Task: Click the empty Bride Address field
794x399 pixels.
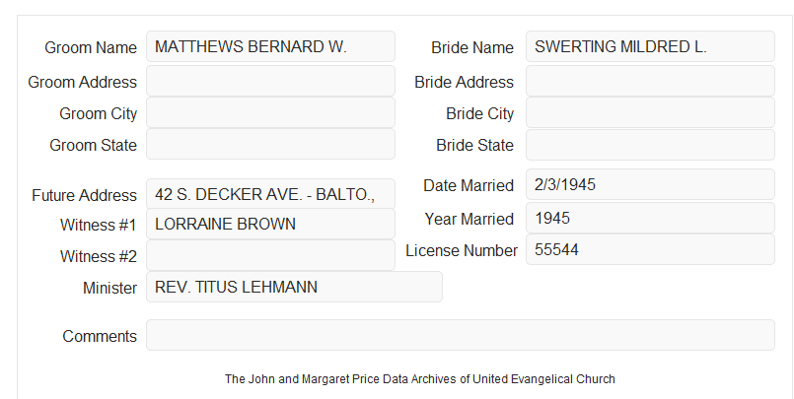Action: click(x=650, y=81)
